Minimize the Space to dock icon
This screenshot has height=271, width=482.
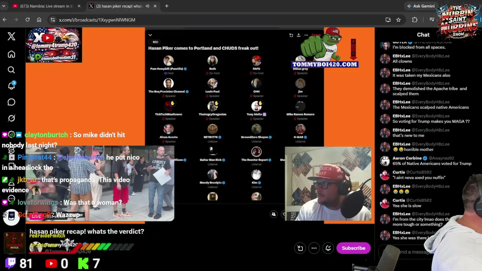(291, 35)
